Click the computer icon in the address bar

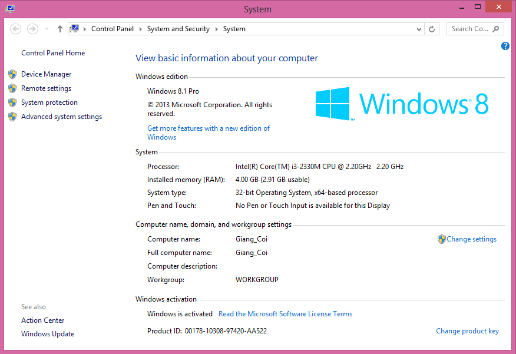74,28
